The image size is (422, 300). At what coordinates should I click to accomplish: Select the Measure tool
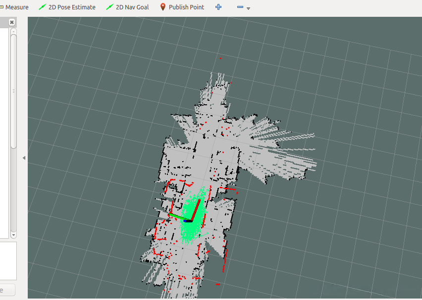pos(16,7)
